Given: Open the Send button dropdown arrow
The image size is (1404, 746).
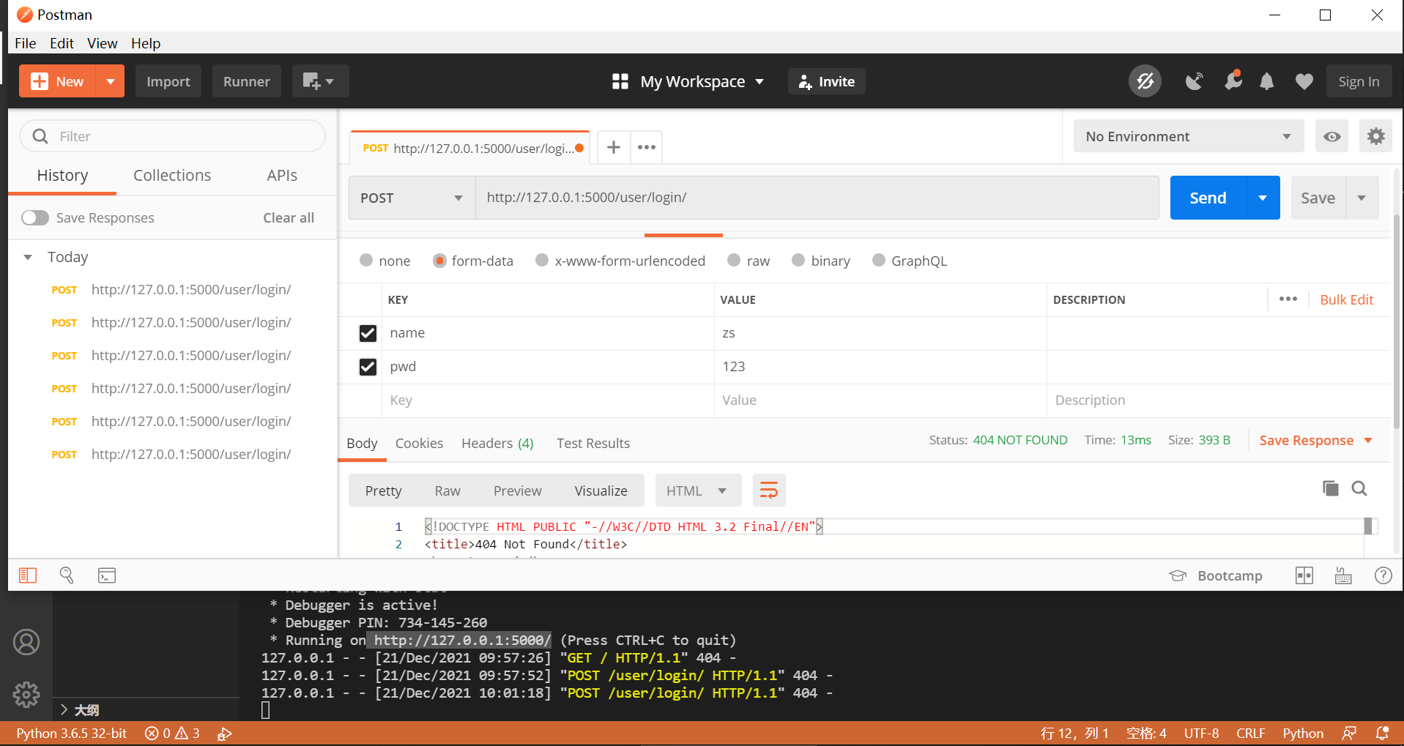Looking at the screenshot, I should tap(1263, 198).
